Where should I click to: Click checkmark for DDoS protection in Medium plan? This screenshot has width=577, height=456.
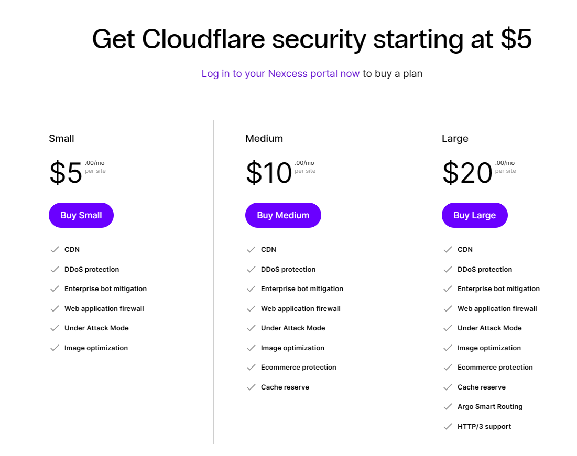251,270
